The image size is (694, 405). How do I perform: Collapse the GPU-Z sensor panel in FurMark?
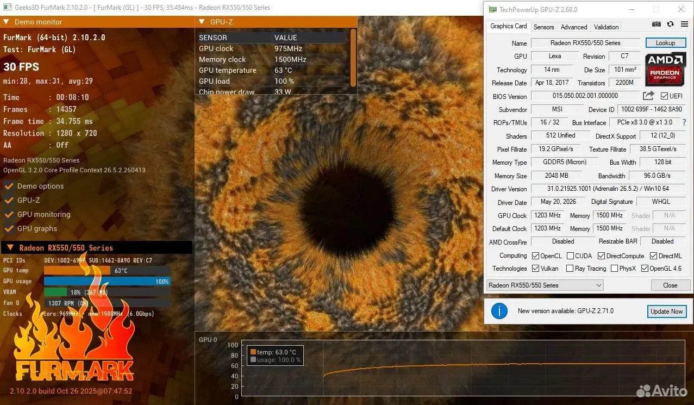[202, 22]
